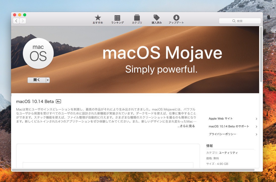
Task: Open the おすすめ featured star tab
Action: (x=98, y=19)
